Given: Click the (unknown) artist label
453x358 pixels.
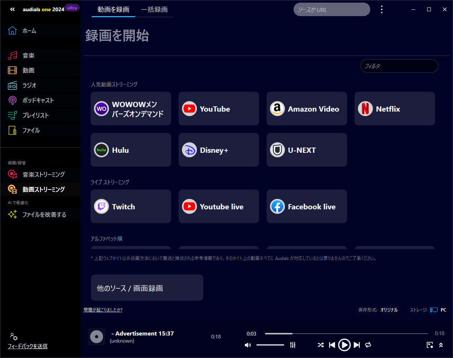Looking at the screenshot, I should pos(122,341).
